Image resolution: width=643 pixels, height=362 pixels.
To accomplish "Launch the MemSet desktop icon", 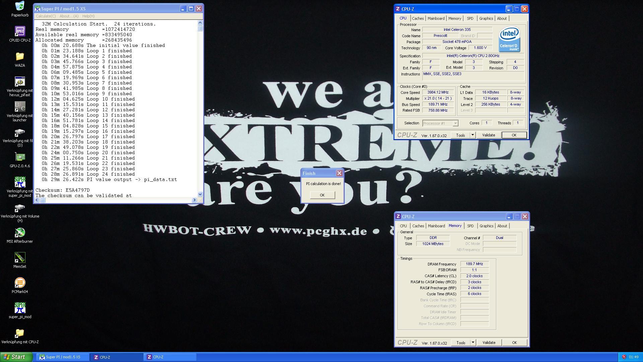I will (x=20, y=258).
